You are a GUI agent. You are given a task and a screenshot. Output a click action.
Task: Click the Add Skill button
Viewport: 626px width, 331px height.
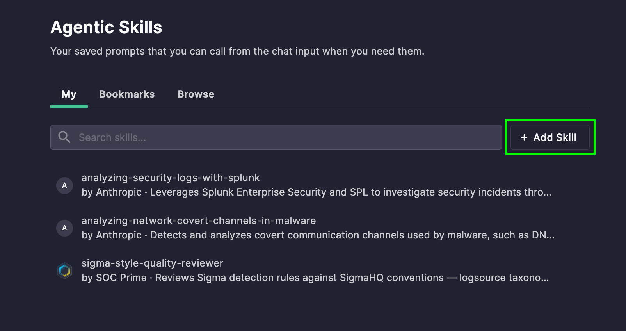[550, 137]
